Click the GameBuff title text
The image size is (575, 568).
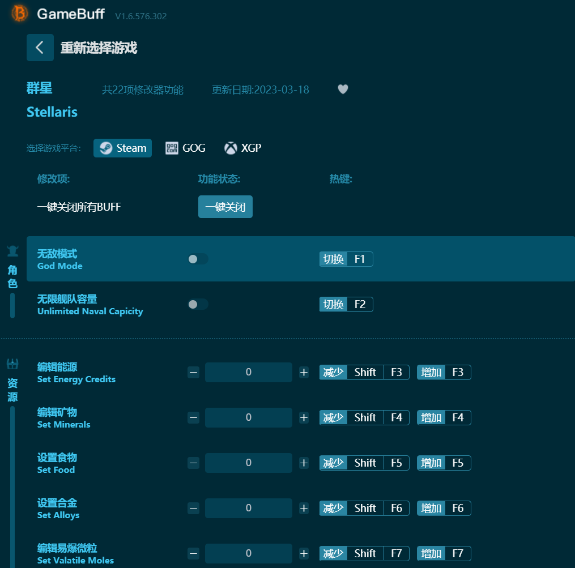pos(71,14)
